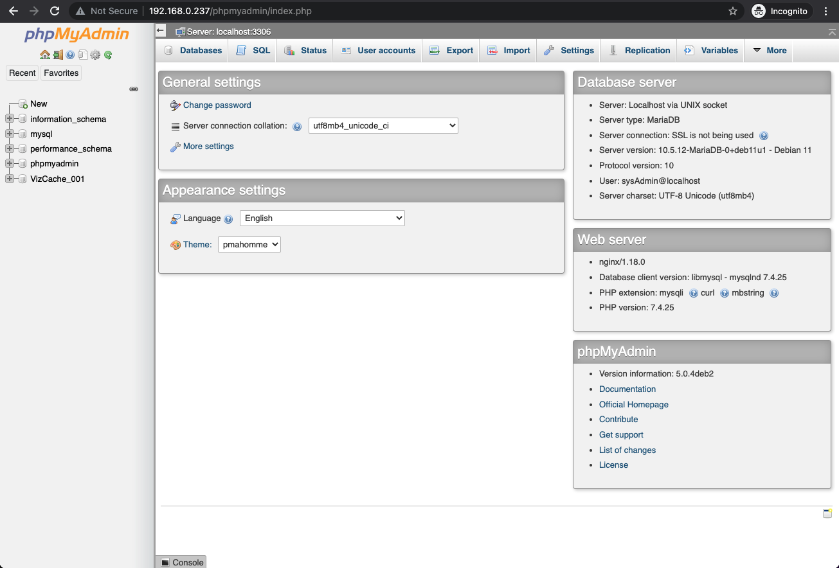The height and width of the screenshot is (568, 839).
Task: Expand the performance_schema database tree
Action: tap(10, 148)
